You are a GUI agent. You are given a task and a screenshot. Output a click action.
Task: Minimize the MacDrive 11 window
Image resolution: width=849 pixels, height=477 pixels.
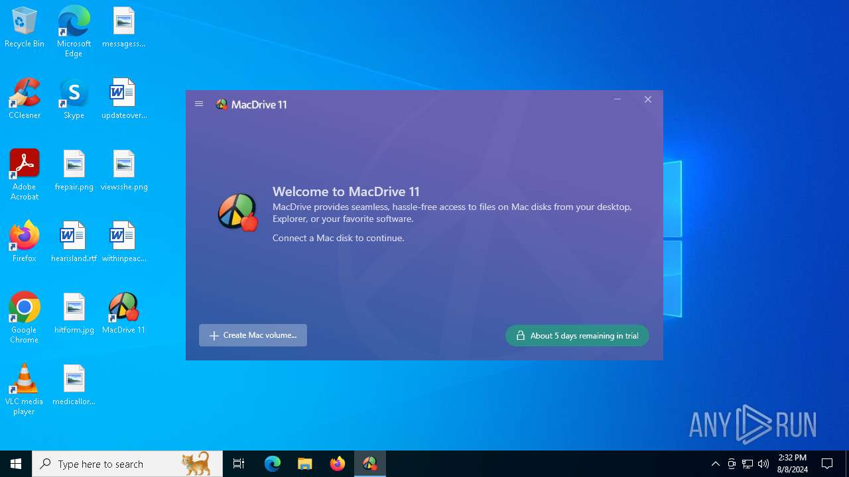[618, 99]
